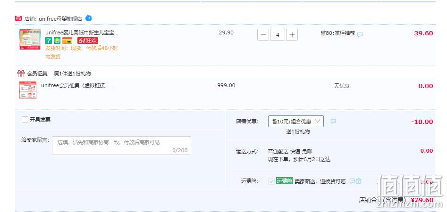Expand the 省10元:组合优惠 store discount dropdown
Screen dimensions: 447x212
coord(296,121)
